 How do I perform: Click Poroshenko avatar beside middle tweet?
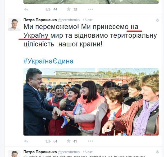point(14,25)
